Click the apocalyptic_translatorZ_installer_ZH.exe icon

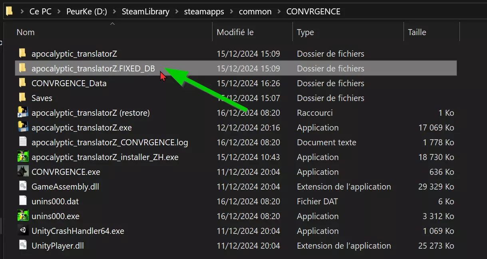point(23,157)
